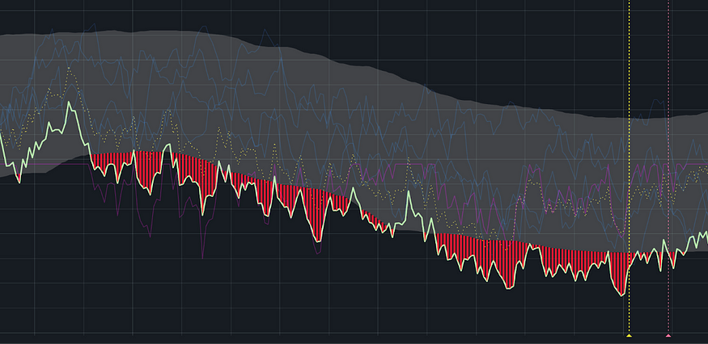Select the pink triangle marker on the axis

668,335
